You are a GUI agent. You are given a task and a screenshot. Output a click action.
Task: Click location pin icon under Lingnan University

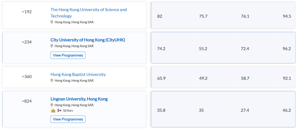[x=52, y=105]
